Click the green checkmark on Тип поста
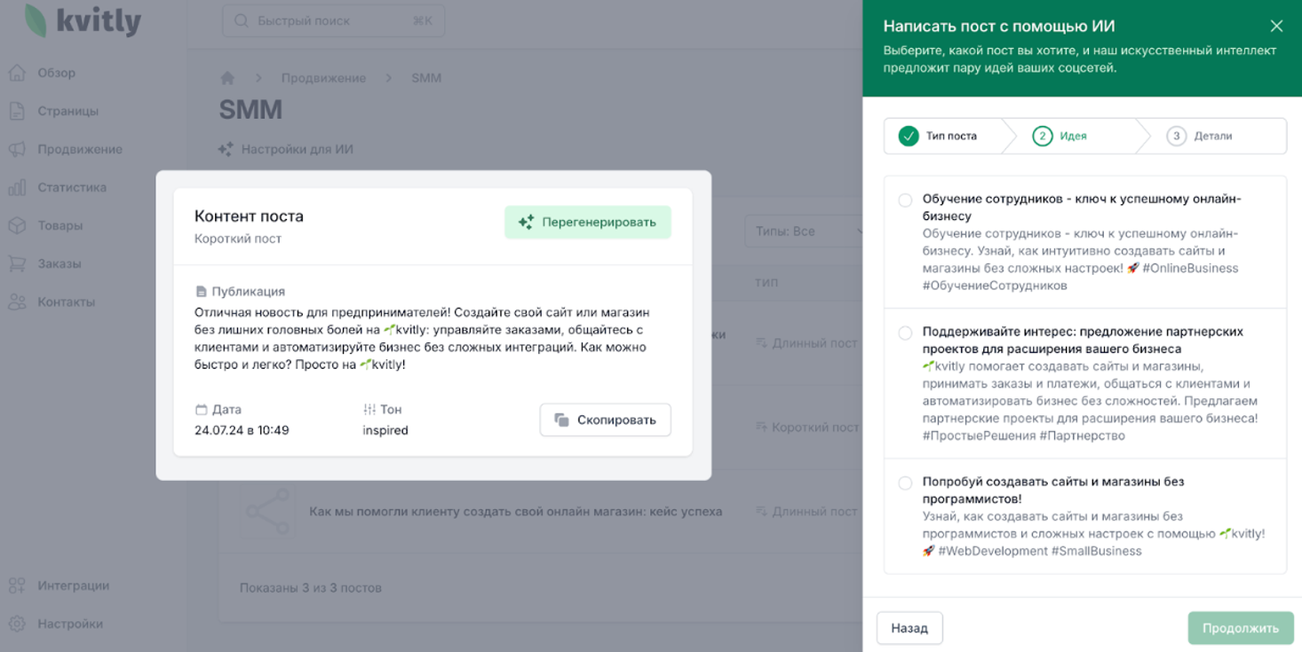This screenshot has width=1302, height=652. tap(908, 136)
